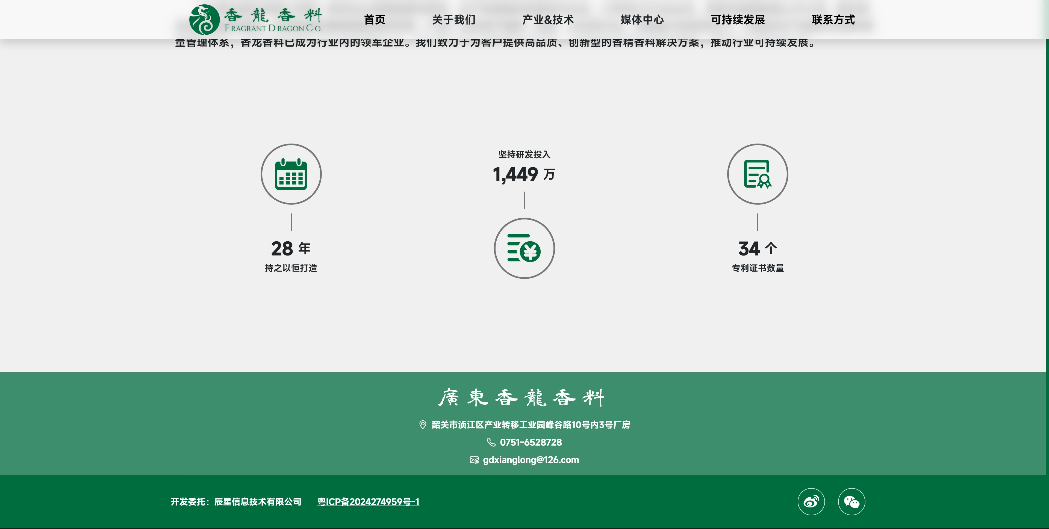Click the calendar icon circle
This screenshot has height=529, width=1049.
click(291, 174)
